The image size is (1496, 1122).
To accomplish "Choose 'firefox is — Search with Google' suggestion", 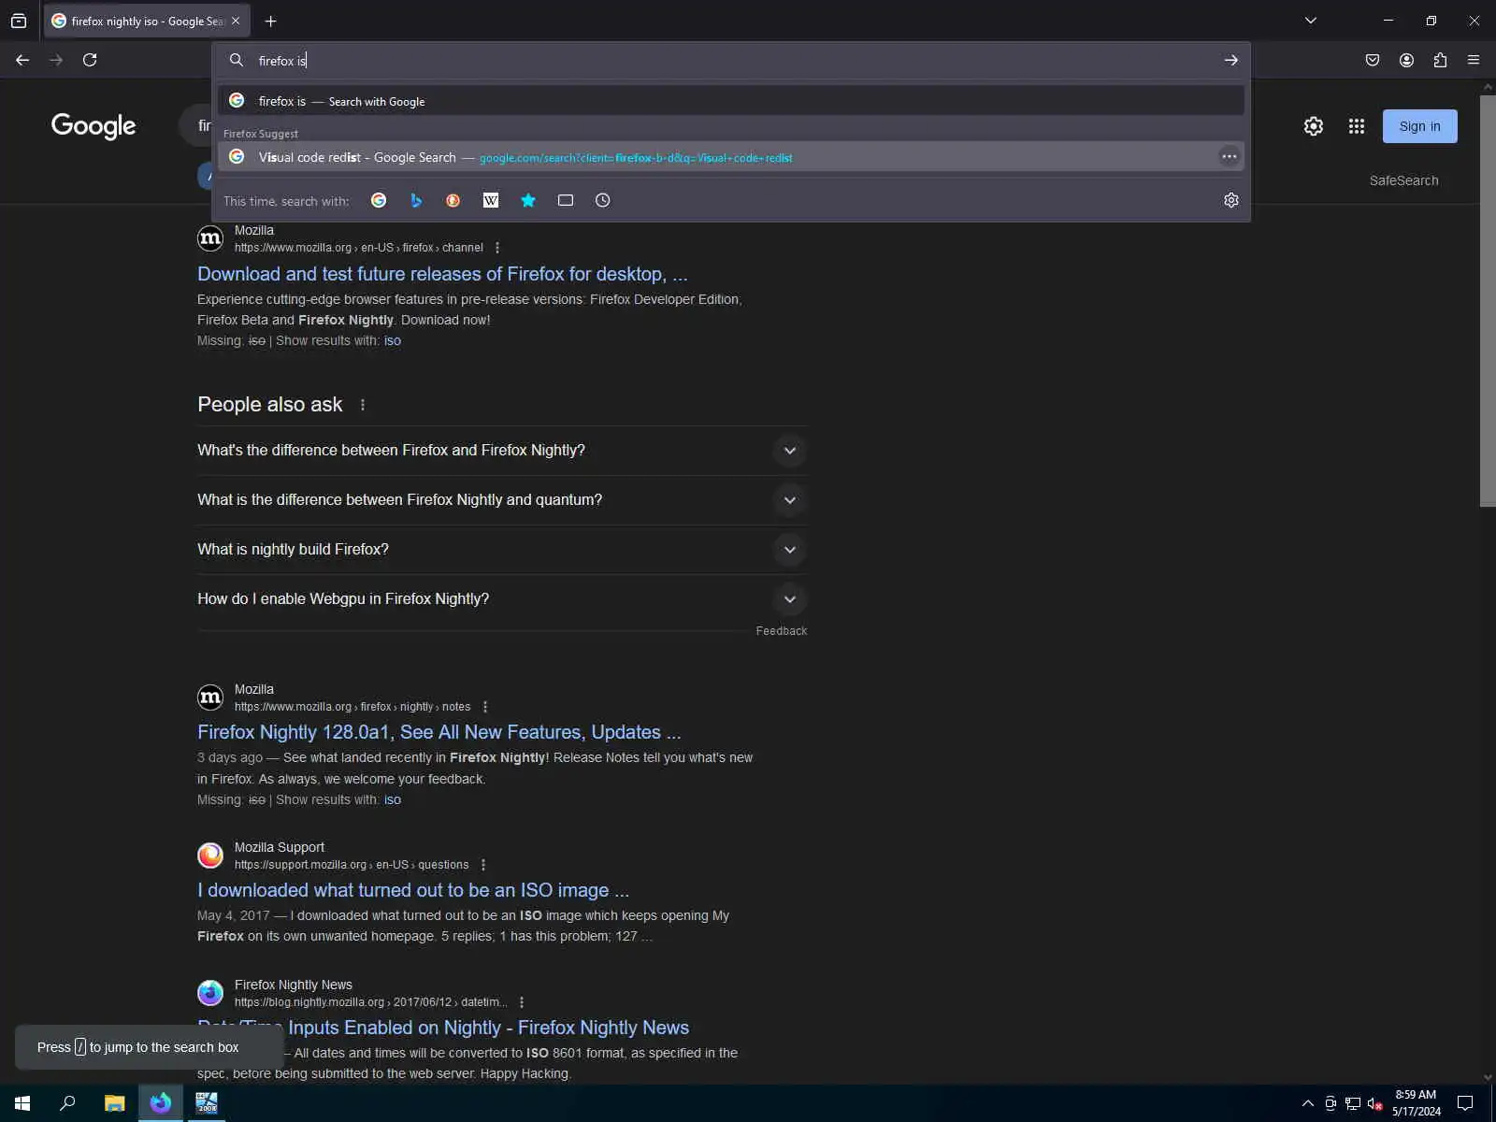I will coord(731,101).
